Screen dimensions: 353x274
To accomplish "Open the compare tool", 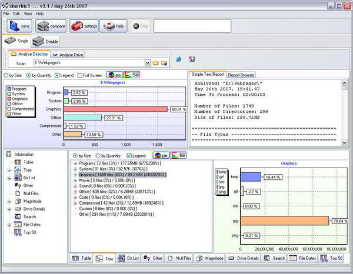I will [x=50, y=26].
